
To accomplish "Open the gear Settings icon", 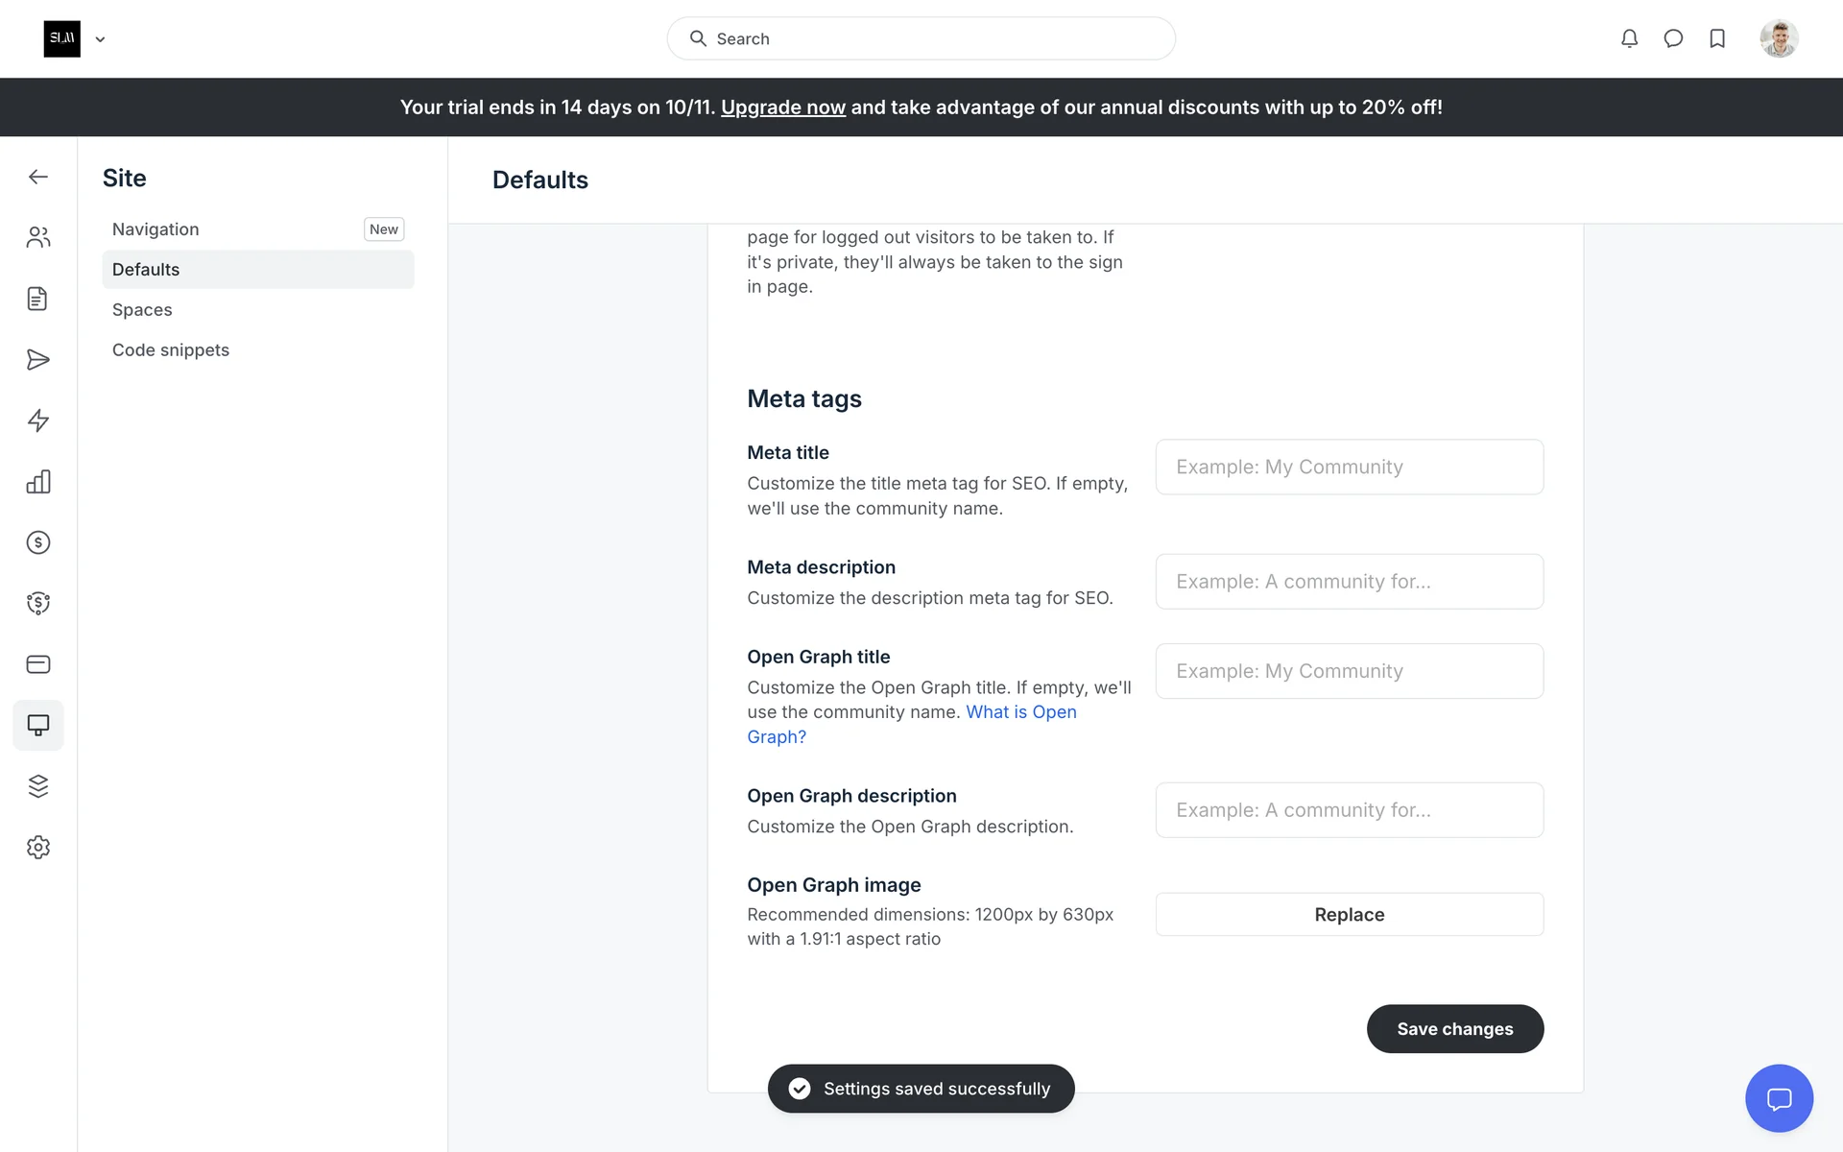I will (38, 847).
